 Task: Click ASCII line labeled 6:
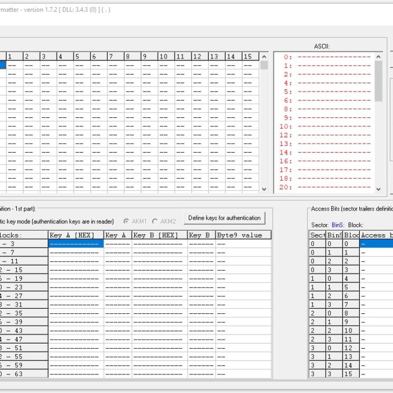tap(327, 100)
